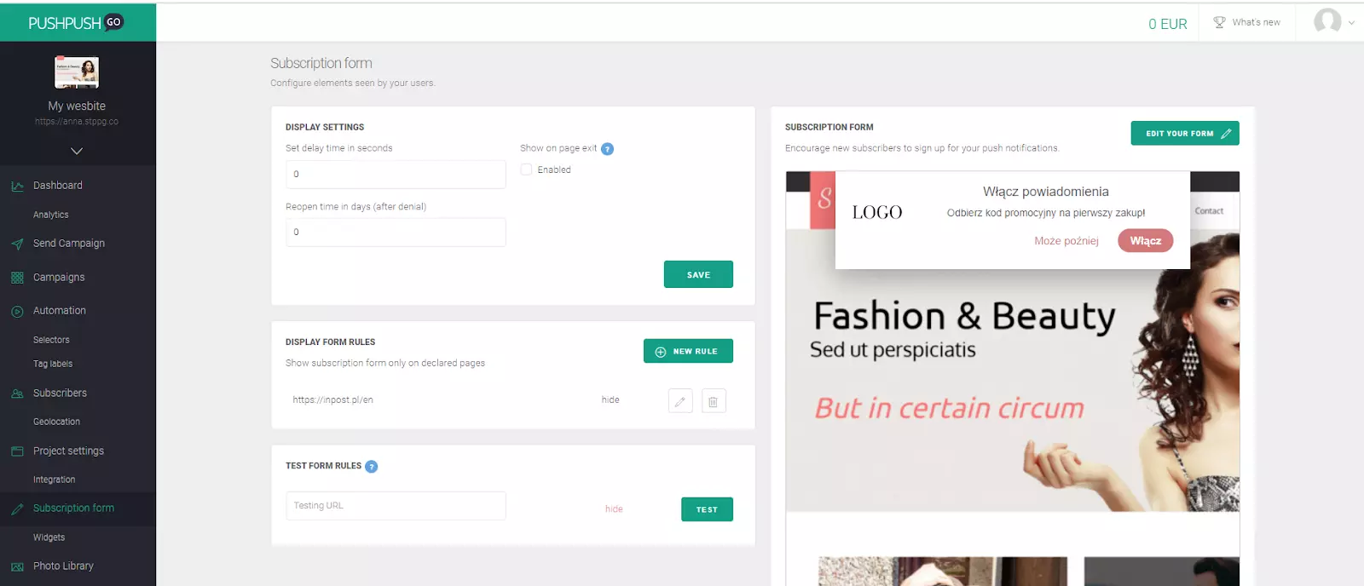
Task: Click the Subscribers people icon
Action: coord(17,394)
